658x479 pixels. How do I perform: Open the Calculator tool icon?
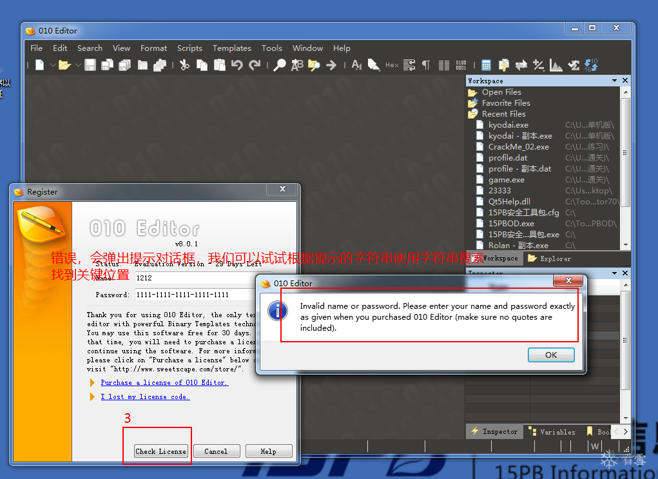486,65
